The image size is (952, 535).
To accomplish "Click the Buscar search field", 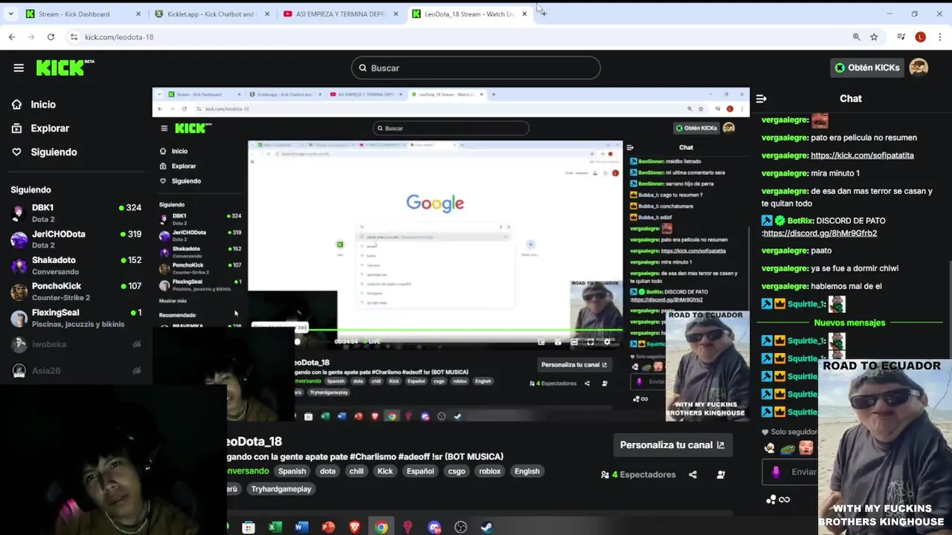I will [x=475, y=68].
